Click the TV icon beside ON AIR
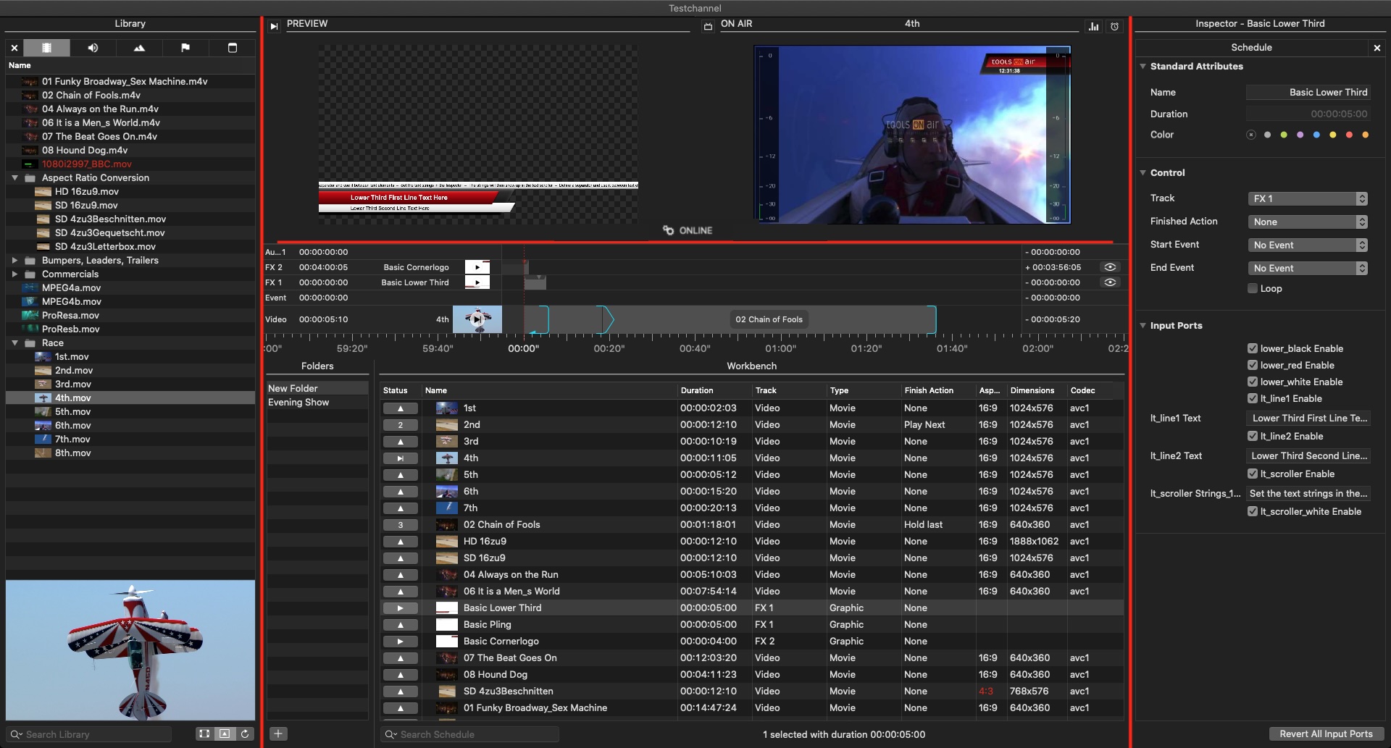The height and width of the screenshot is (748, 1391). pos(708,26)
